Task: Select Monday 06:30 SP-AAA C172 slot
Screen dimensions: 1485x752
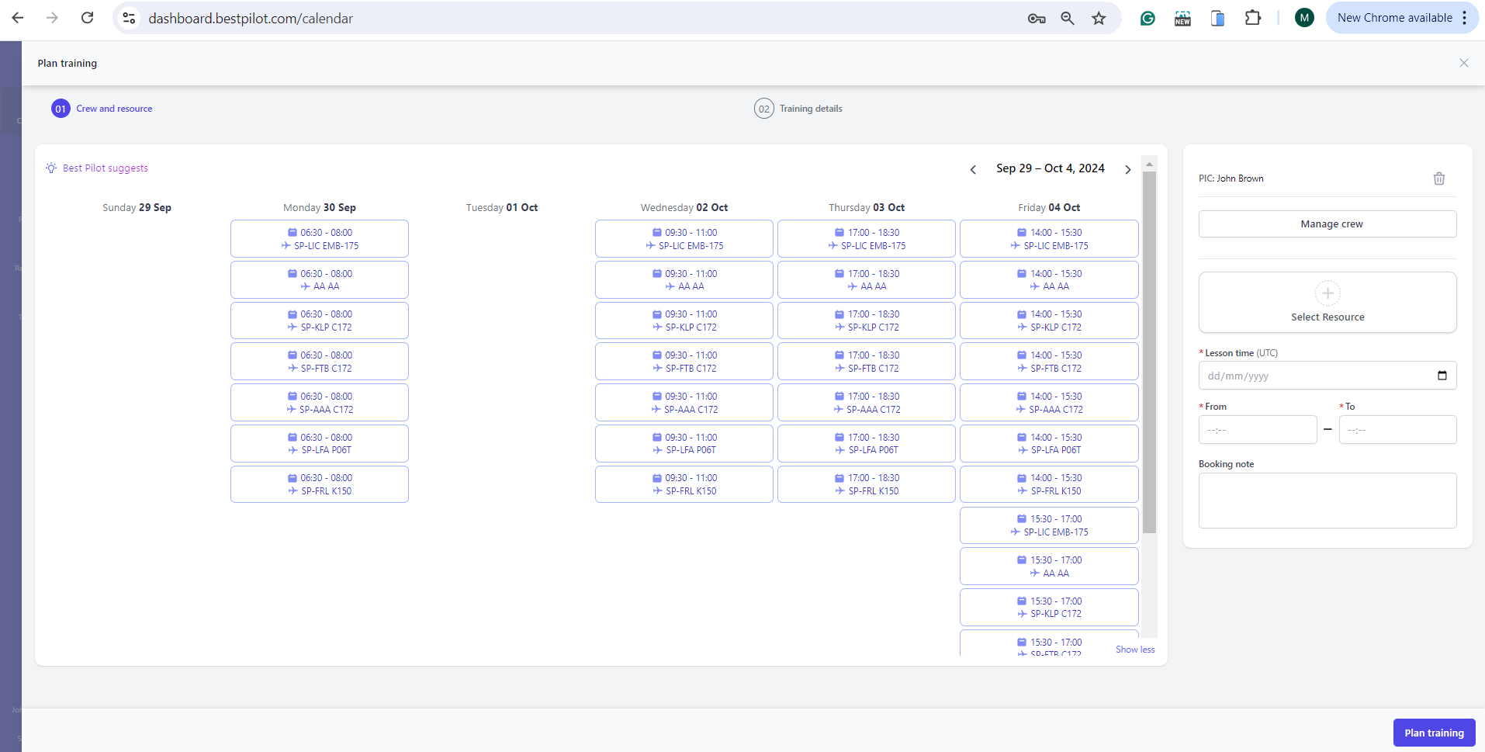Action: coord(320,403)
